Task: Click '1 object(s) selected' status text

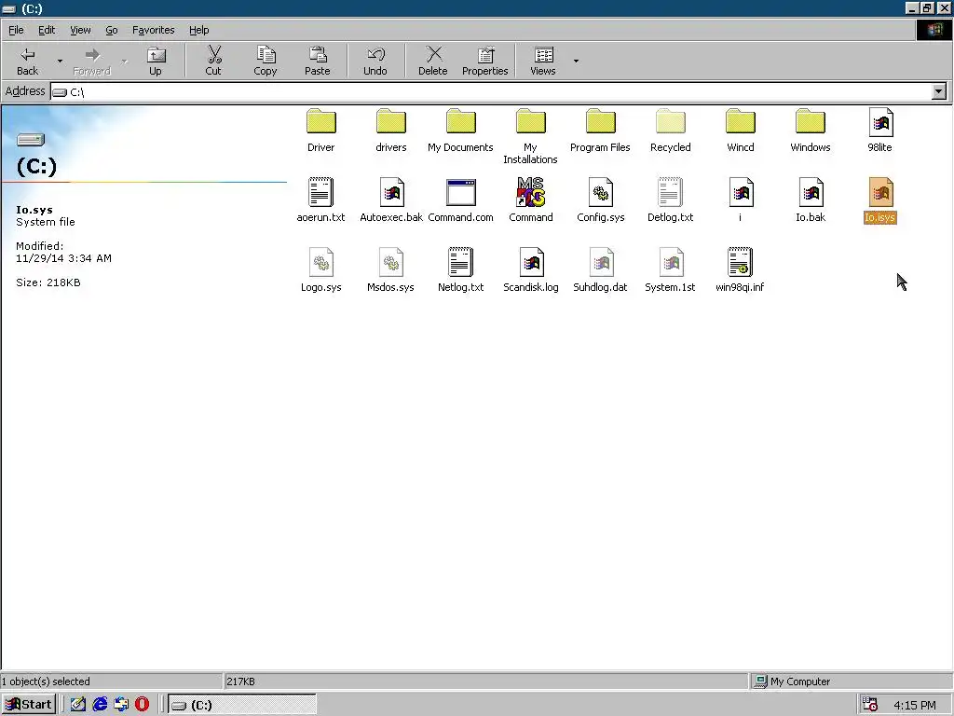Action: tap(46, 682)
